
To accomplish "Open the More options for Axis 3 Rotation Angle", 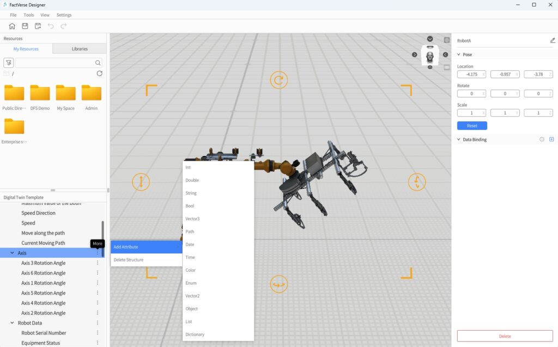I will click(x=98, y=263).
